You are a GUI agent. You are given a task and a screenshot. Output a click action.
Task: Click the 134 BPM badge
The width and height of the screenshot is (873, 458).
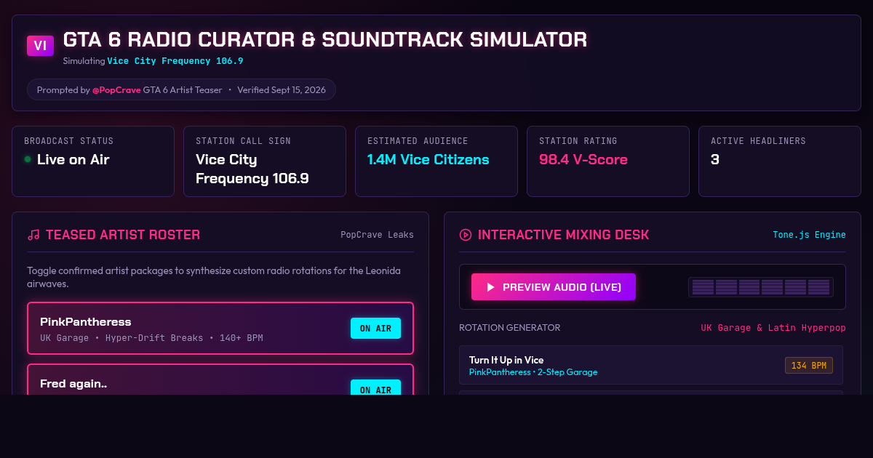[x=809, y=366]
